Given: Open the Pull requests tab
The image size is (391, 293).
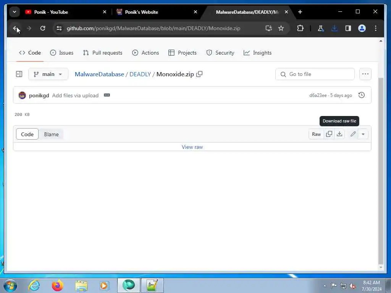Looking at the screenshot, I should pos(103,53).
